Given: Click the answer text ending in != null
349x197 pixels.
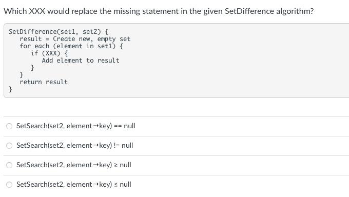Looking at the screenshot, I should tap(74, 145).
